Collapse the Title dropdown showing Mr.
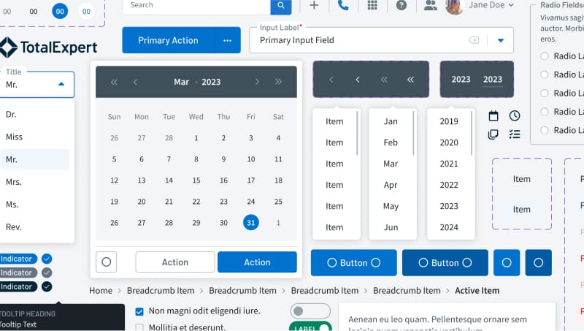This screenshot has height=331, width=584. coord(61,84)
